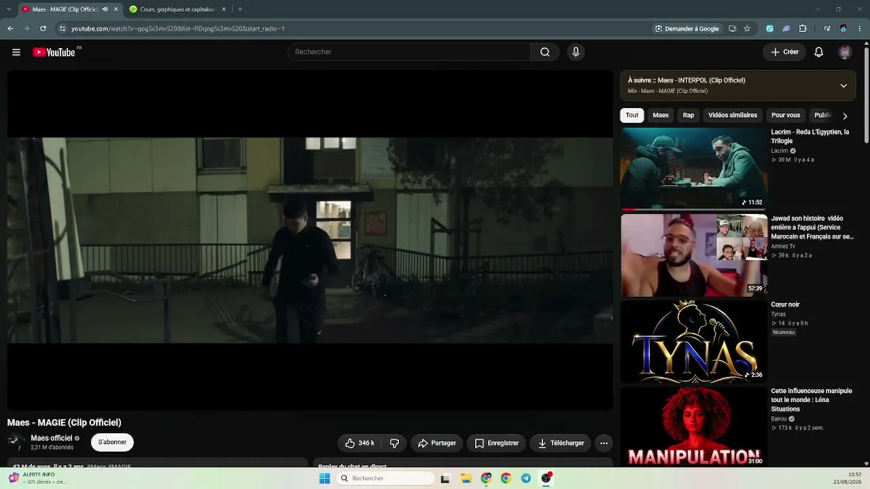View site information icon in address bar

coord(62,29)
